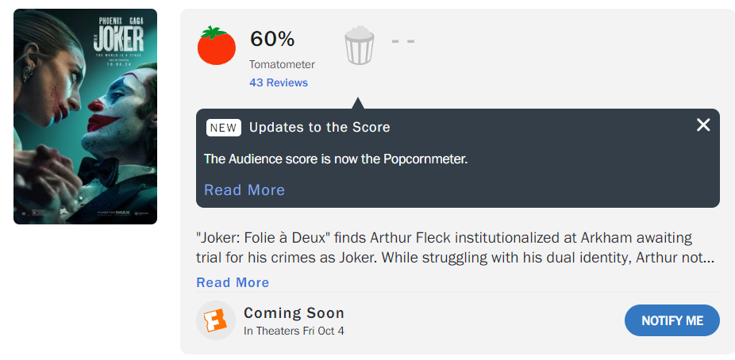Screen dimensions: 735x360
Task: Click the empty popcorn bucket icon
Action: coord(359,45)
